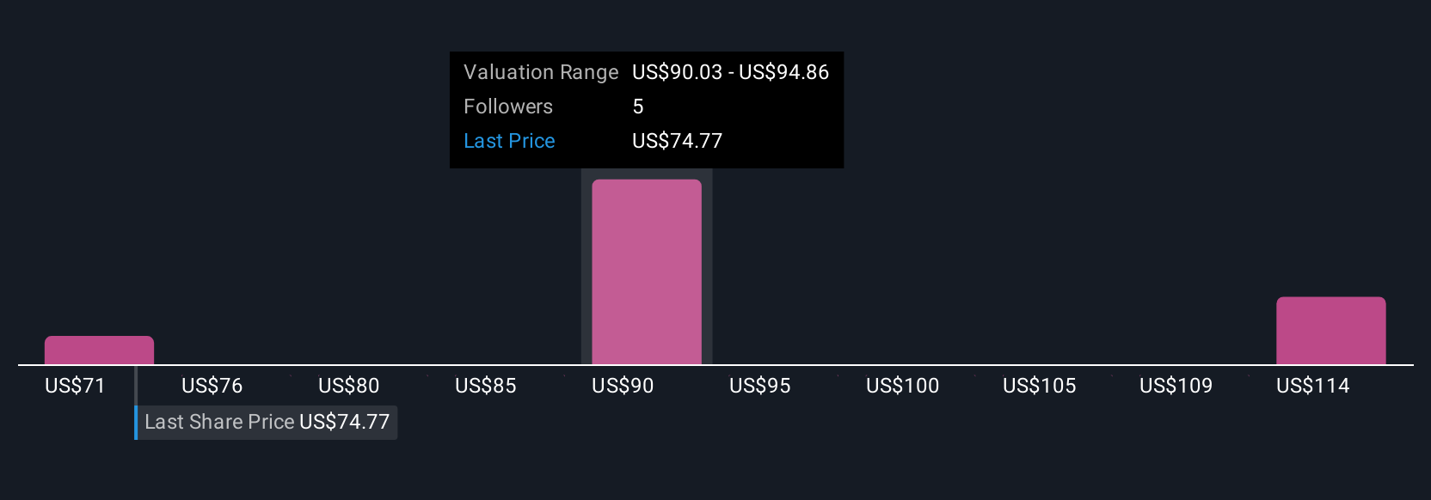Click the US$80 axis label
Image resolution: width=1431 pixels, height=500 pixels.
click(x=349, y=386)
